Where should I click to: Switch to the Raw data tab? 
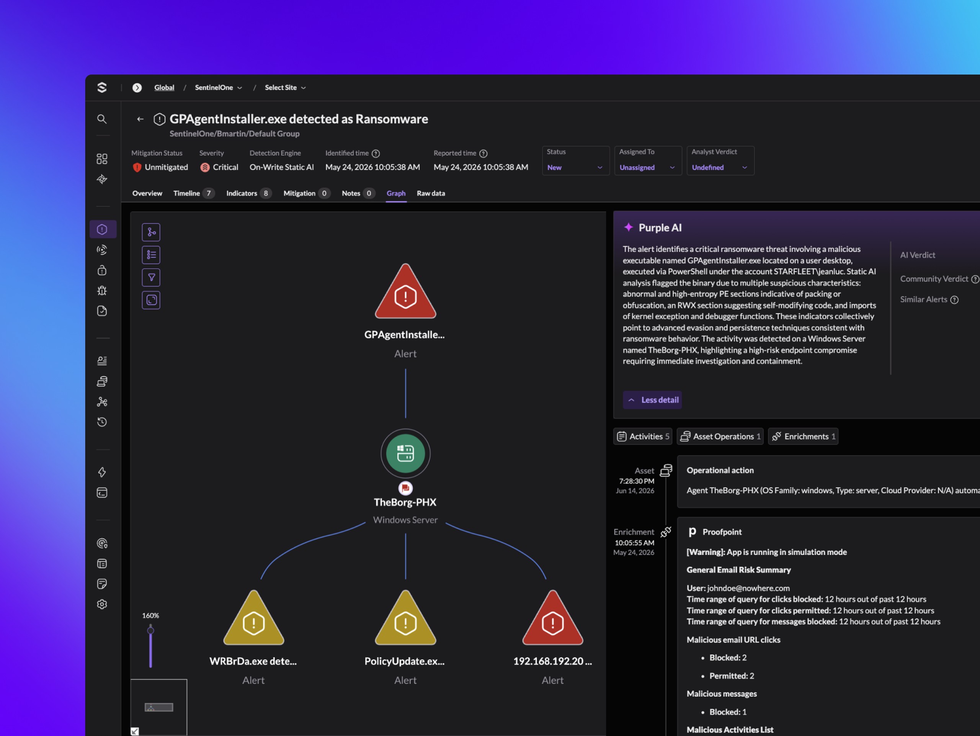coord(431,193)
